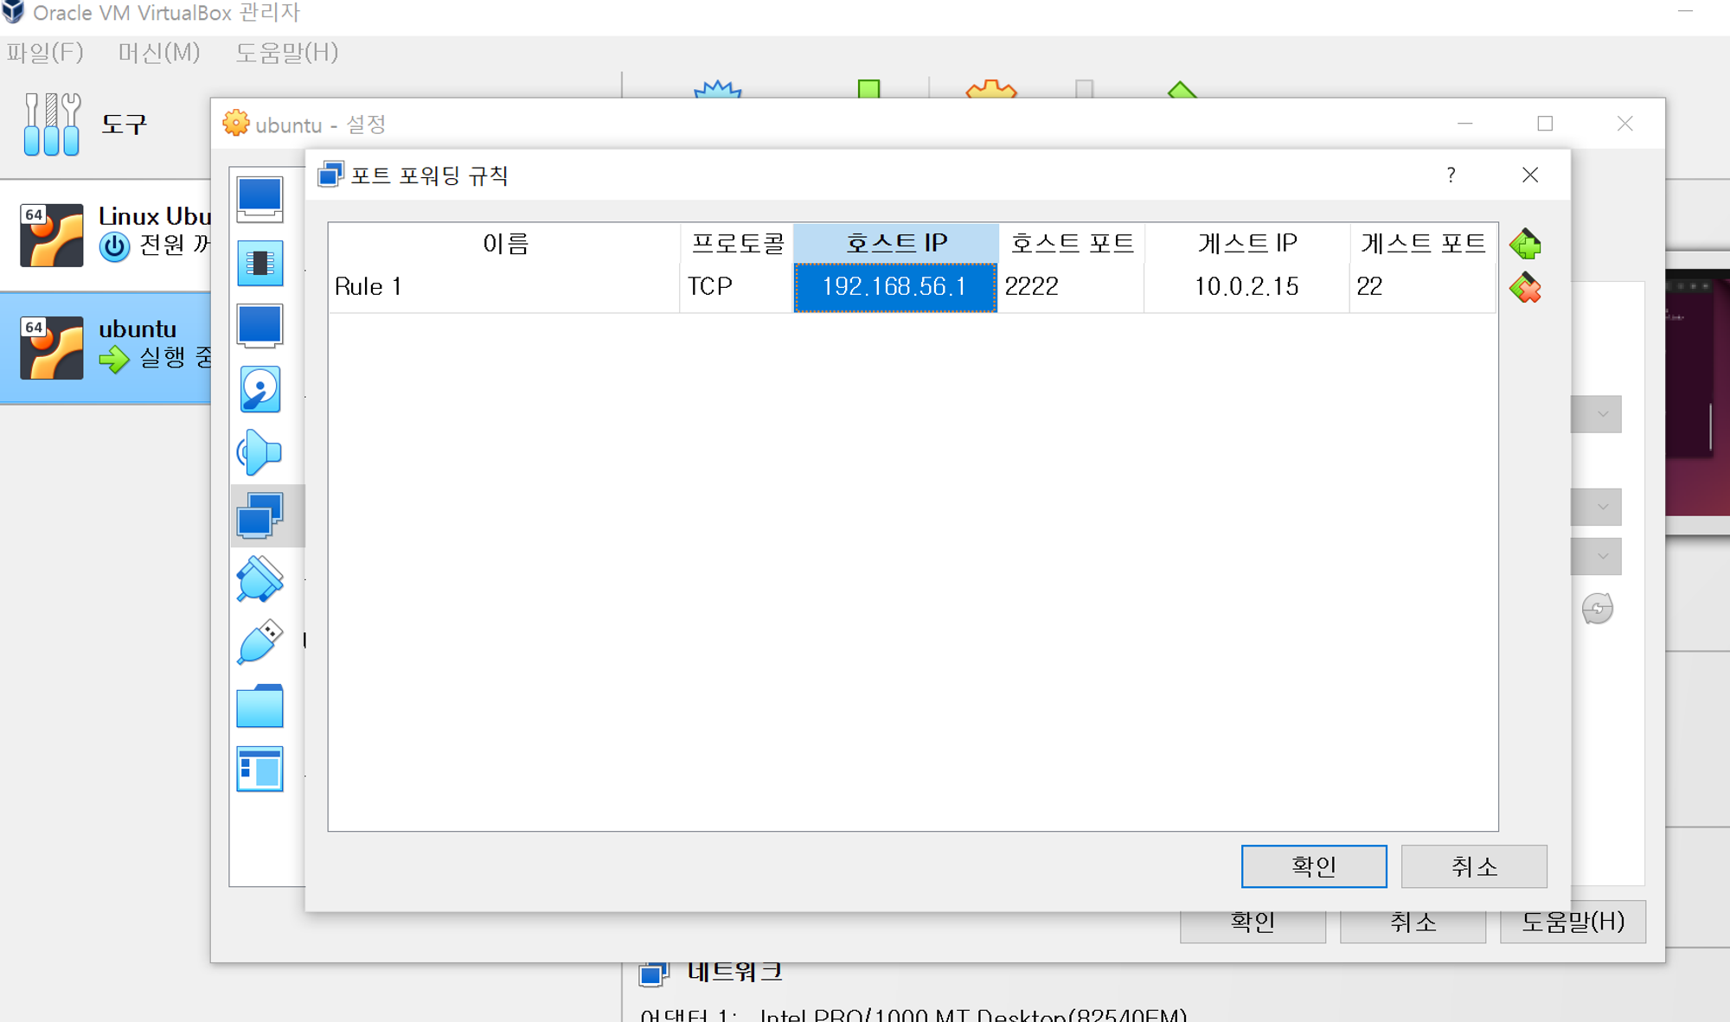Image resolution: width=1730 pixels, height=1022 pixels.
Task: Click the remove selected rule icon
Action: [1525, 288]
